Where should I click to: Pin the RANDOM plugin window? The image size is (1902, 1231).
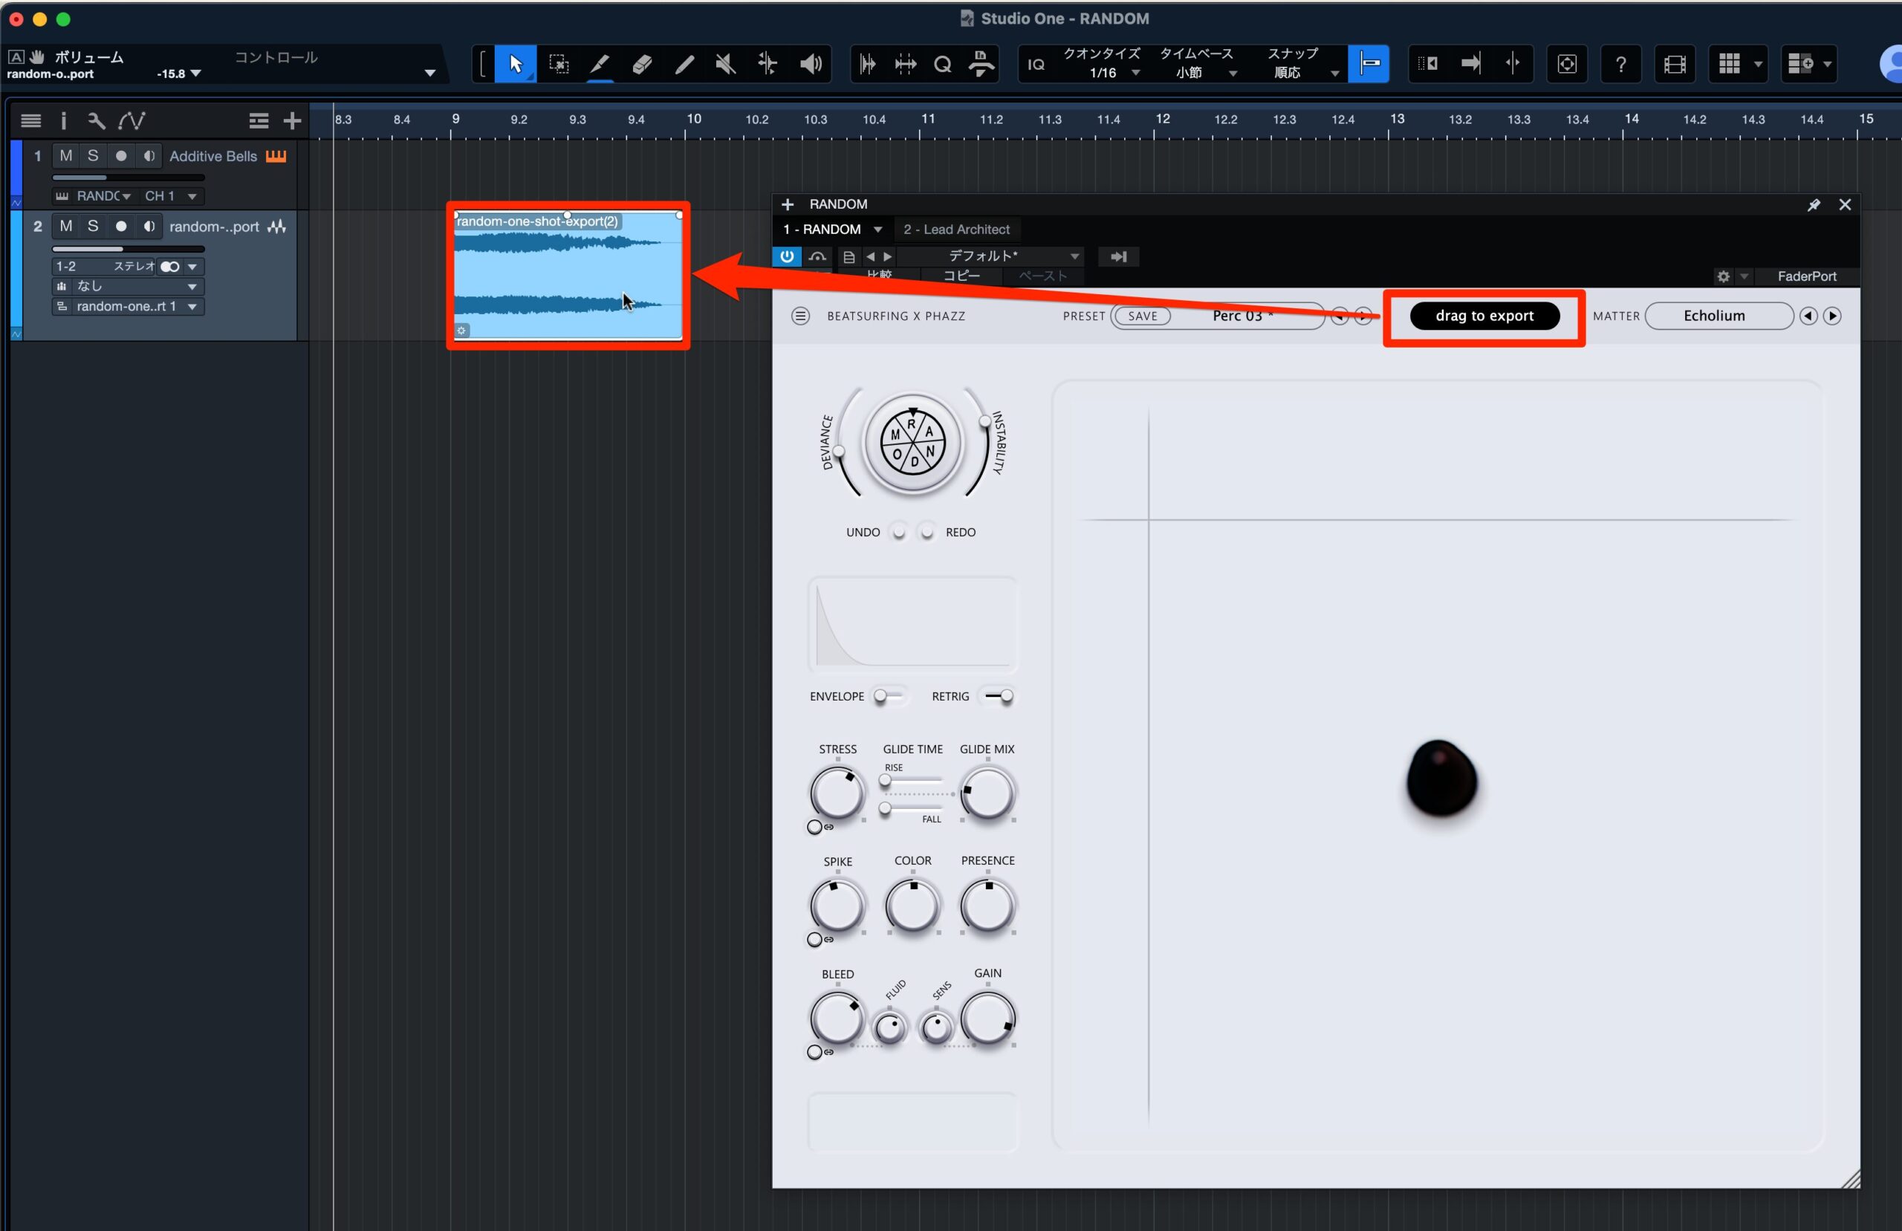[1814, 204]
